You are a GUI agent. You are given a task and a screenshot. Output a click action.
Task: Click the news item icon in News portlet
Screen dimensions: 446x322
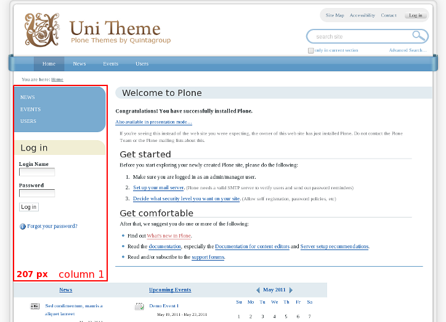34,306
